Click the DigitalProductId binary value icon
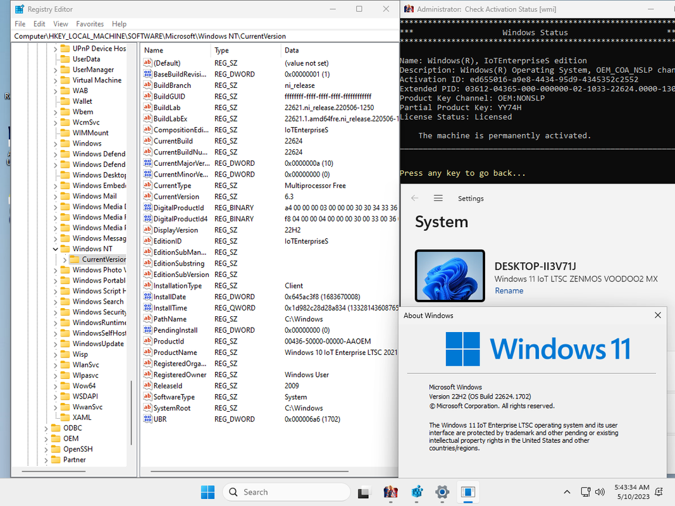The image size is (675, 506). point(147,208)
